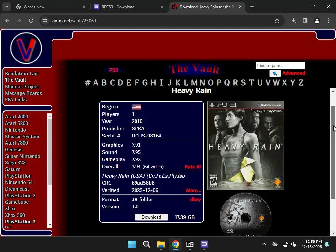Select Super Nintendo in the systems list
Viewport: 336px width, 252px height.
click(23, 156)
